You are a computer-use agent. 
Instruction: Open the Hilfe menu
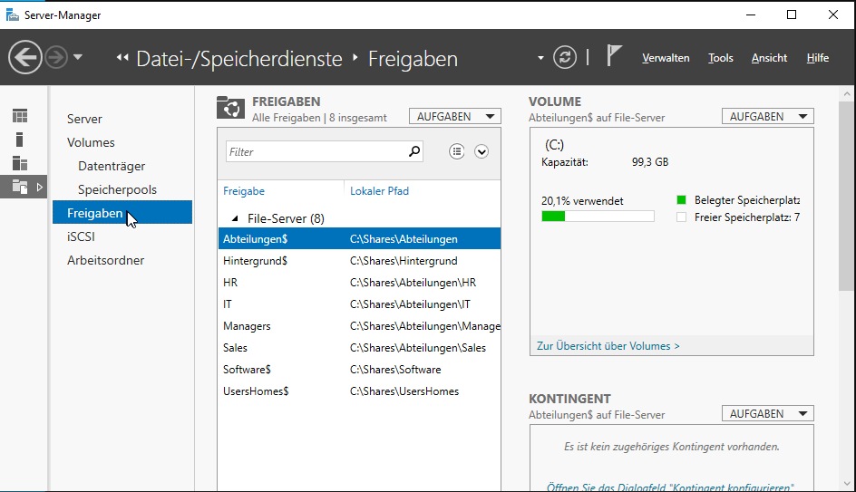tap(818, 58)
